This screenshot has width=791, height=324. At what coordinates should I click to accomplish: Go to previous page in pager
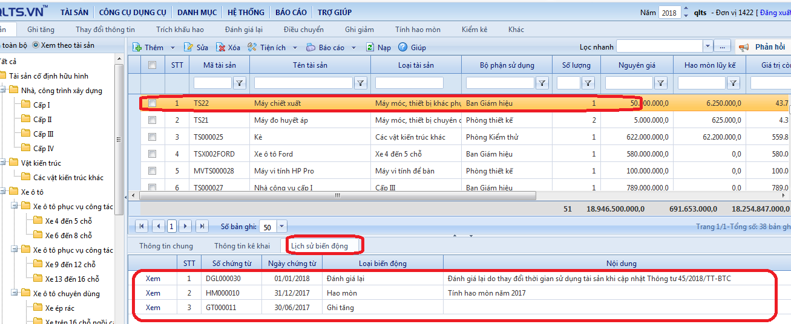point(159,226)
